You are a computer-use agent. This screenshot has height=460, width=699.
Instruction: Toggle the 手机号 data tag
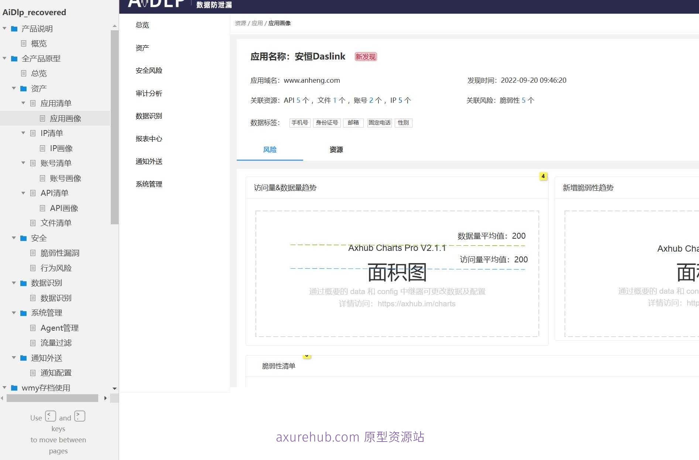299,123
